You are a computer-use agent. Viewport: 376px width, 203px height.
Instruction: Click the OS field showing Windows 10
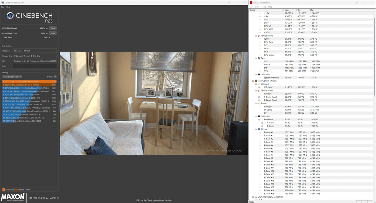35,61
